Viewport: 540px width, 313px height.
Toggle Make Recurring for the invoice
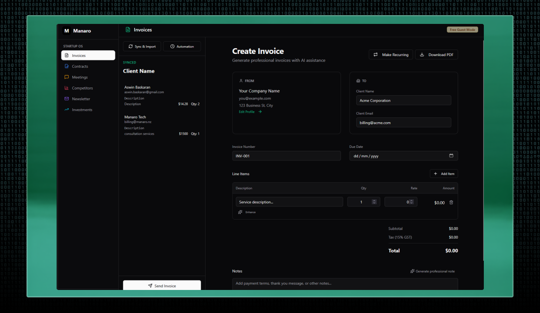391,54
